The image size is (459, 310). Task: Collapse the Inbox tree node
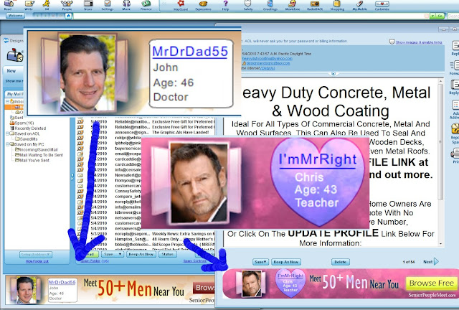pyautogui.click(x=7, y=101)
